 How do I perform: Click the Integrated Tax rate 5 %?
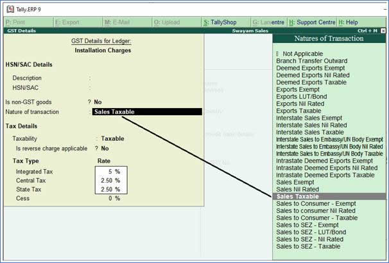click(x=114, y=172)
